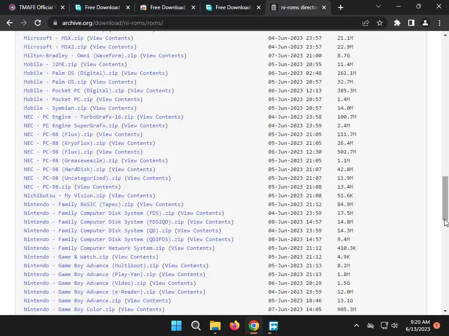Viewport: 449px width, 336px height.
Task: Click the network display tray icon
Action: [x=384, y=325]
